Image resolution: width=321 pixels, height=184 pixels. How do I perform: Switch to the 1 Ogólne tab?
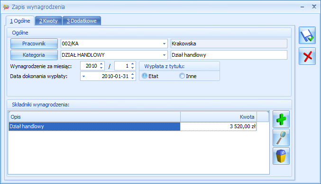(x=20, y=21)
